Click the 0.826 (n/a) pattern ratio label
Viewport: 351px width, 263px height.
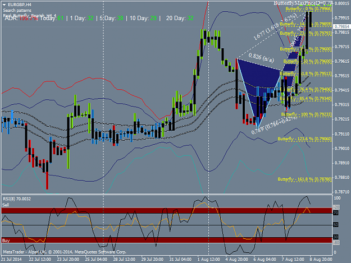click(x=261, y=57)
